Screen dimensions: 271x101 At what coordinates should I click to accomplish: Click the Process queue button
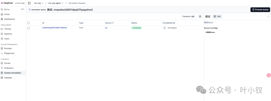tap(260, 10)
